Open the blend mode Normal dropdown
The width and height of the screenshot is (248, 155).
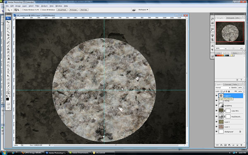click(x=223, y=88)
